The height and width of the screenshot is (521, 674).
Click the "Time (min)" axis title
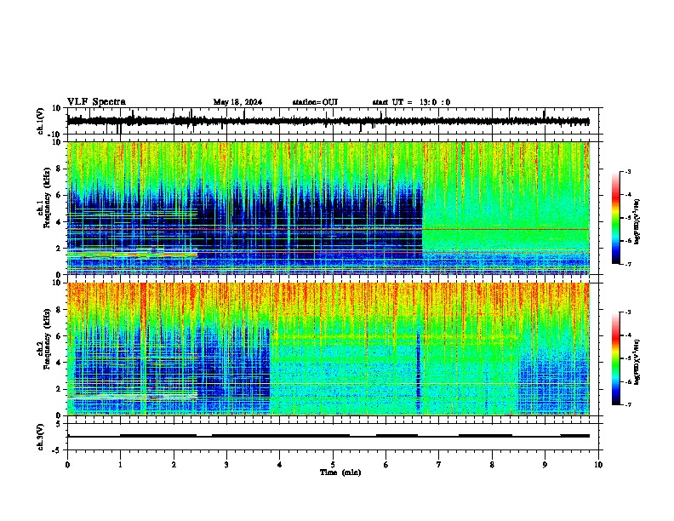pos(340,472)
